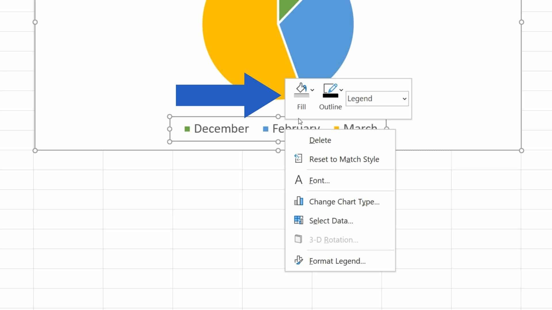
Task: Choose Delete from the context menu
Action: tap(340, 140)
